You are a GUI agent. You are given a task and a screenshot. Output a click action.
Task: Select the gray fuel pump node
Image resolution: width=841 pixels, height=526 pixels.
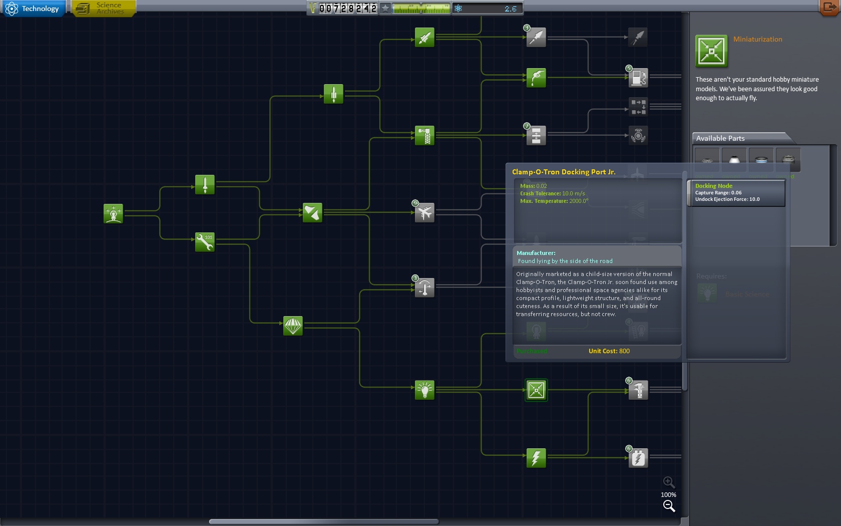(638, 78)
